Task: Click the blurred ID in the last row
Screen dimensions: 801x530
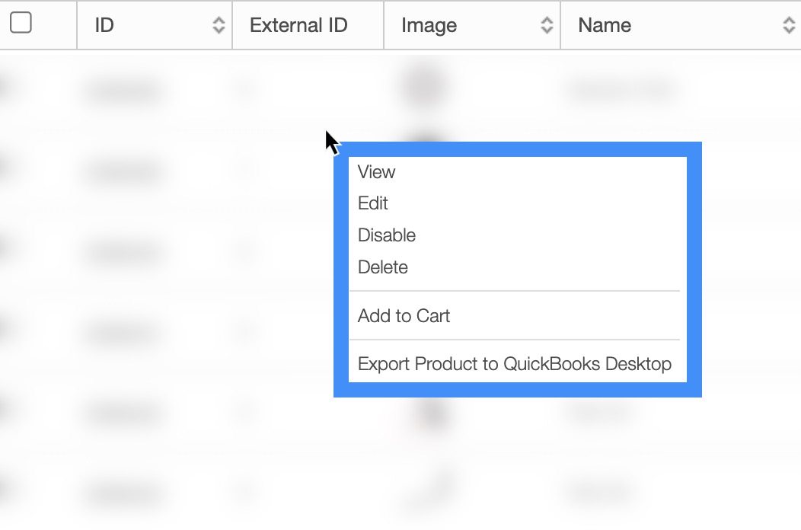Action: pyautogui.click(x=122, y=495)
